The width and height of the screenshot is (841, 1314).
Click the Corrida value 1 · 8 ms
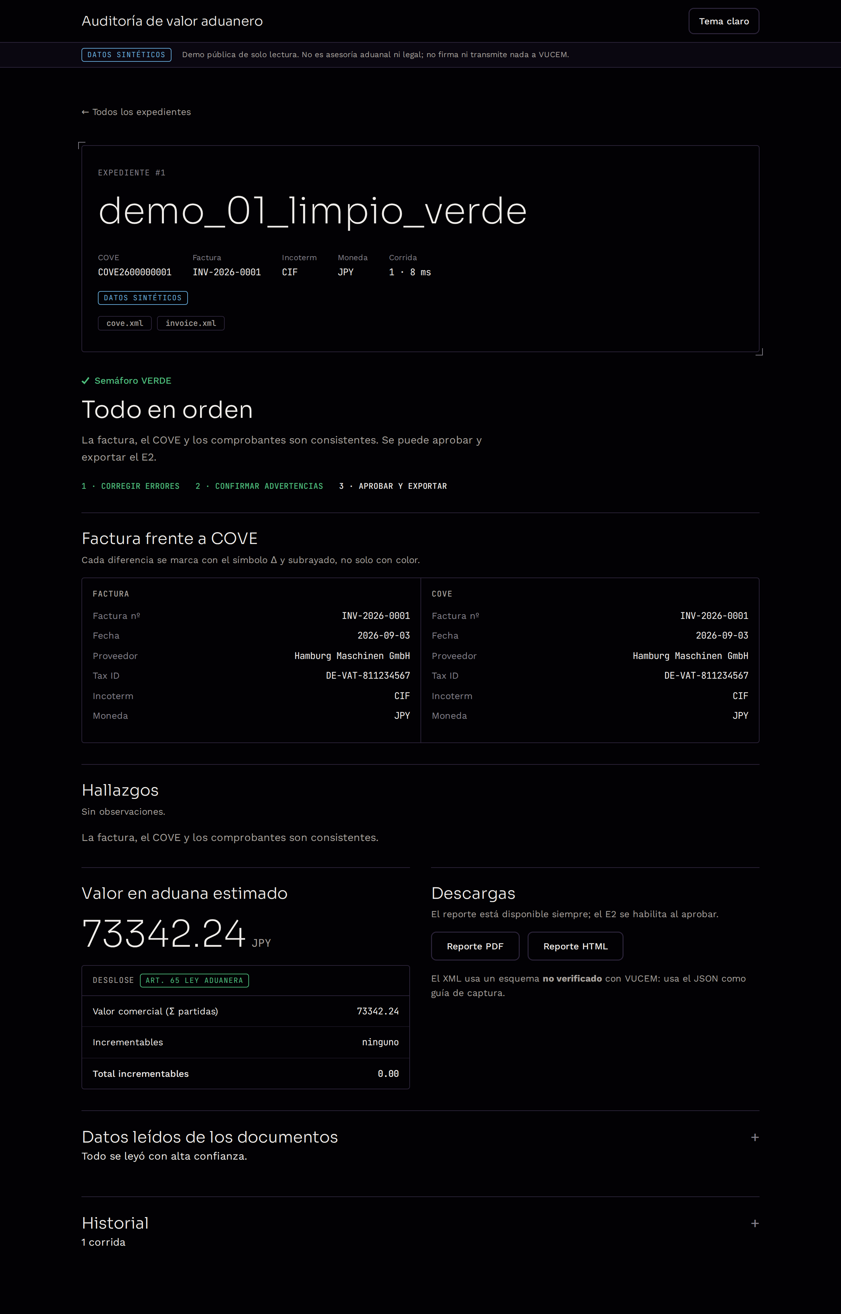click(x=410, y=272)
